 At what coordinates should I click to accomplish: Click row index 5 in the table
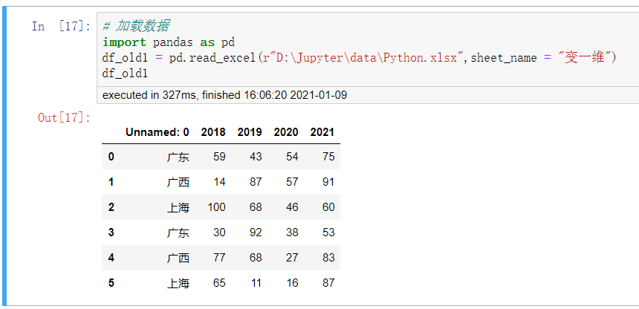pyautogui.click(x=111, y=283)
